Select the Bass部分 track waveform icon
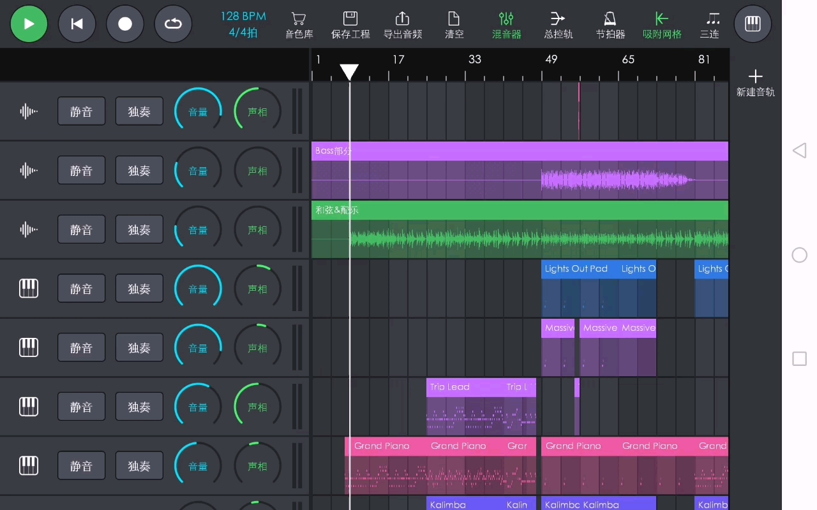Viewport: 817px width, 510px height. pos(29,170)
